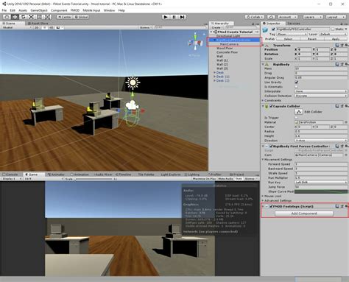The width and height of the screenshot is (349, 282).
Task: Select the Rect transform tool
Action: pos(40,17)
